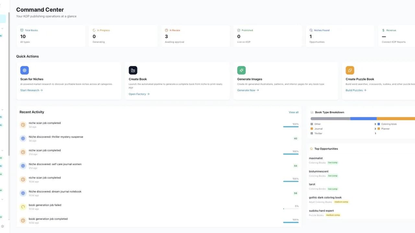Select the blue segment of Book Type Breakdown bar
415x233 pixels.
click(x=363, y=119)
